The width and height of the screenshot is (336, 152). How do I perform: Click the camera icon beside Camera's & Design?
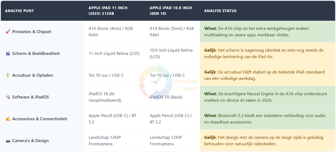coord(8,141)
